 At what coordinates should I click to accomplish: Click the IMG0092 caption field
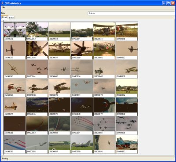127,151
